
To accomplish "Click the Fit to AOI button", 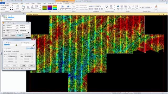I will 13,35.
